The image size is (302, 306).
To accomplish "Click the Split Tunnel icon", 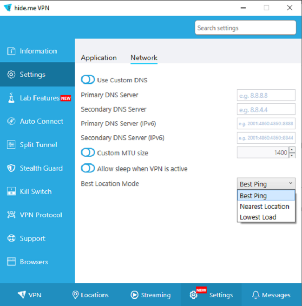I will 11,145.
